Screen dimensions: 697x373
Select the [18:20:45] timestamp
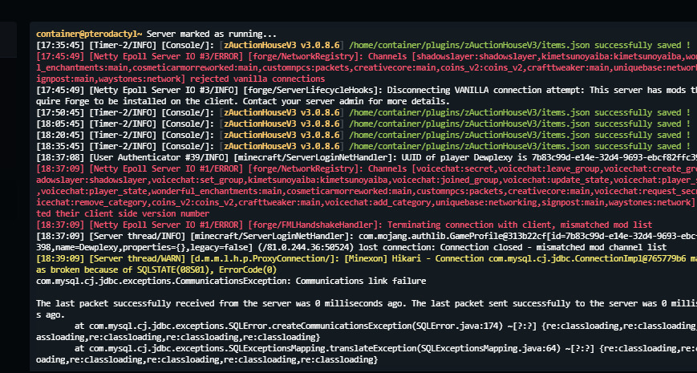tap(60, 135)
